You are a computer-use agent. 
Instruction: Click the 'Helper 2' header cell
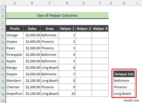[x=84, y=28]
